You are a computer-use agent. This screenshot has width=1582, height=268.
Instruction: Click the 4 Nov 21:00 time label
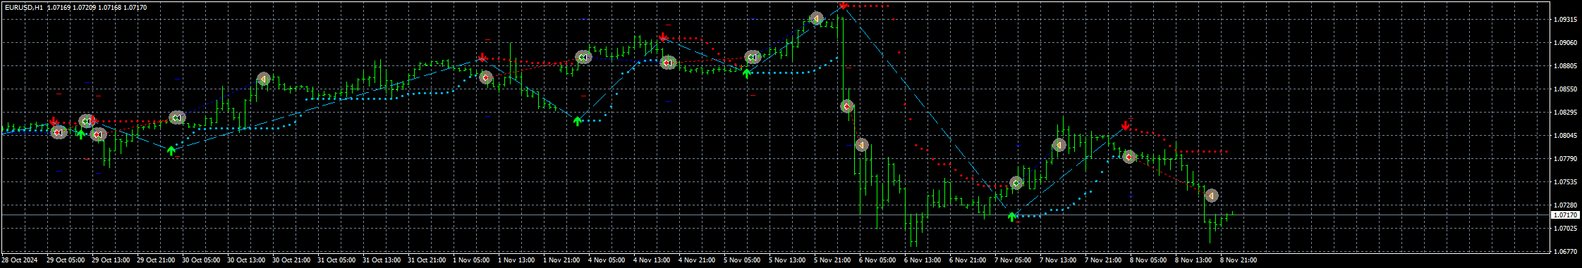pyautogui.click(x=697, y=260)
